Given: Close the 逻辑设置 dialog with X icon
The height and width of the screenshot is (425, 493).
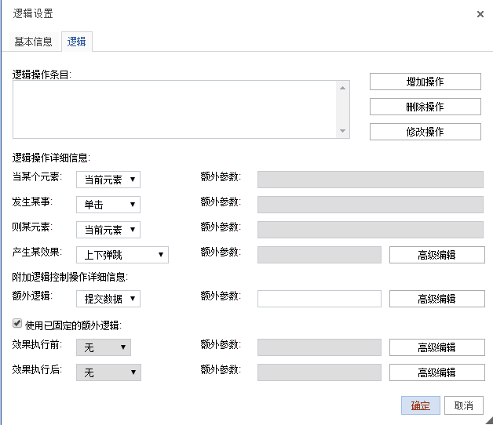Looking at the screenshot, I should pyautogui.click(x=480, y=14).
